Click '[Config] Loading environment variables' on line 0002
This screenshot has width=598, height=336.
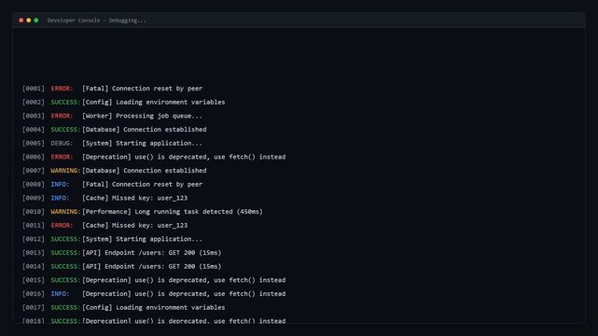click(x=154, y=103)
